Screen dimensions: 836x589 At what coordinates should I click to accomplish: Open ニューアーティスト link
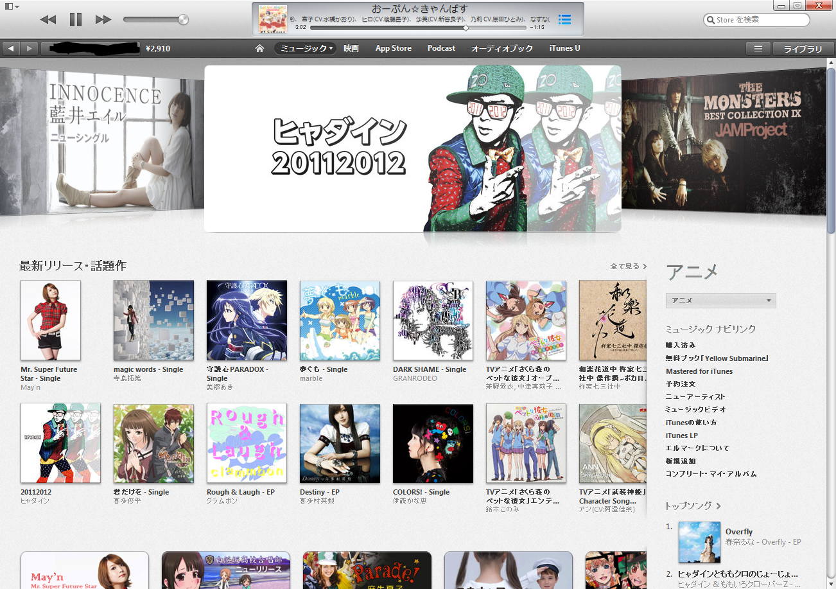(x=695, y=396)
